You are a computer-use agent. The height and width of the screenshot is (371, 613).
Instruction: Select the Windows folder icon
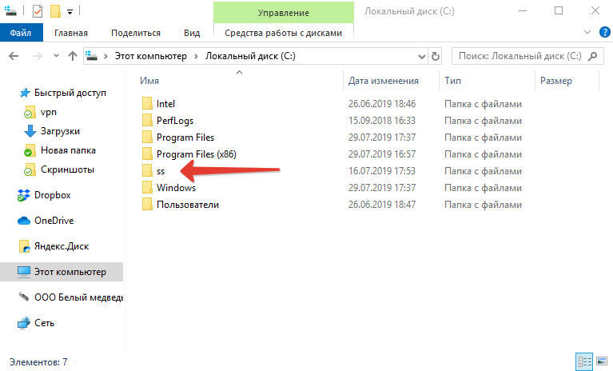(x=147, y=188)
